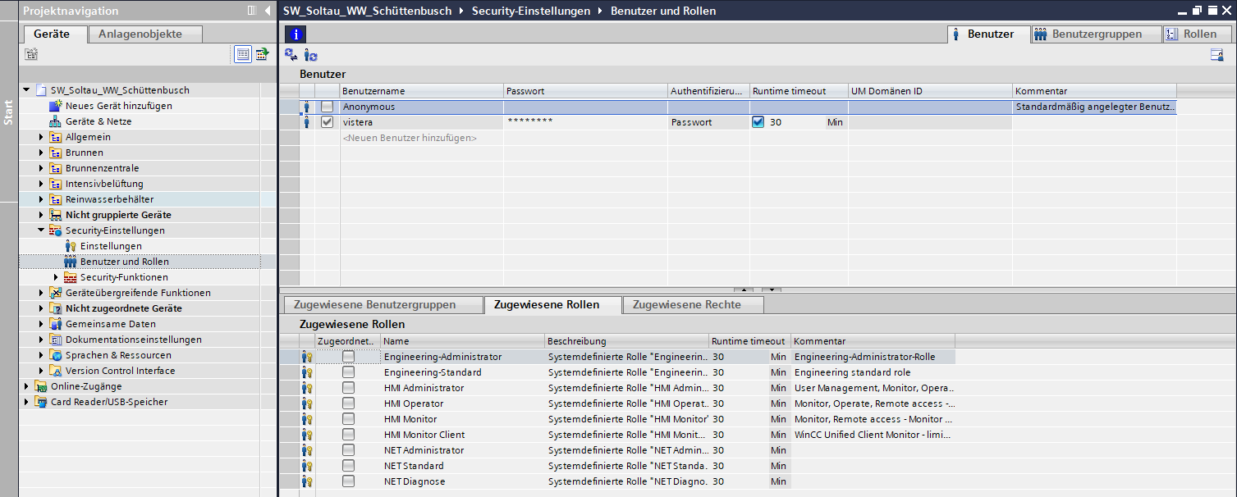
Task: Click the Start vertical portal bar
Action: tap(8, 111)
